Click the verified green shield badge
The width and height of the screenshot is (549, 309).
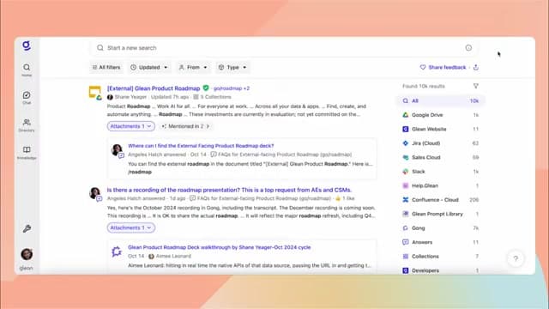(206, 88)
